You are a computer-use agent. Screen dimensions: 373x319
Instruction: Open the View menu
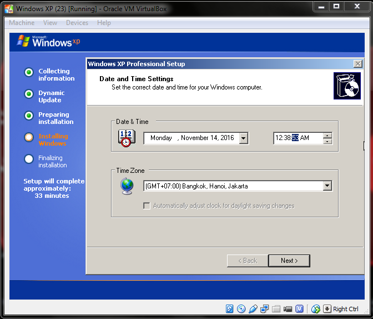pos(50,23)
